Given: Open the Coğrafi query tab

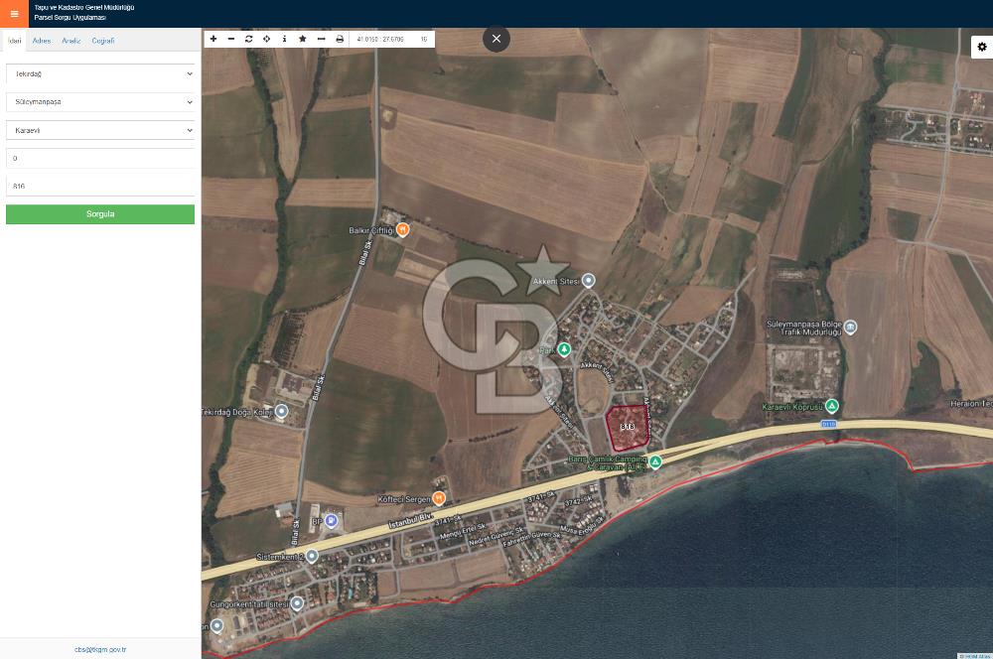Looking at the screenshot, I should coord(102,41).
